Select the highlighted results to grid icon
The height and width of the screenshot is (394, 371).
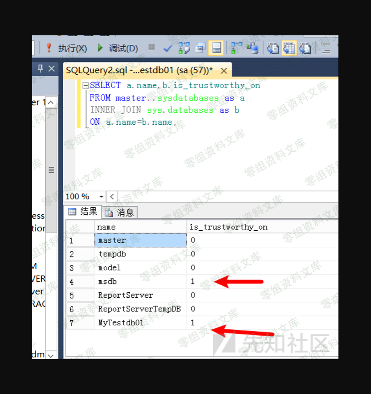point(289,48)
